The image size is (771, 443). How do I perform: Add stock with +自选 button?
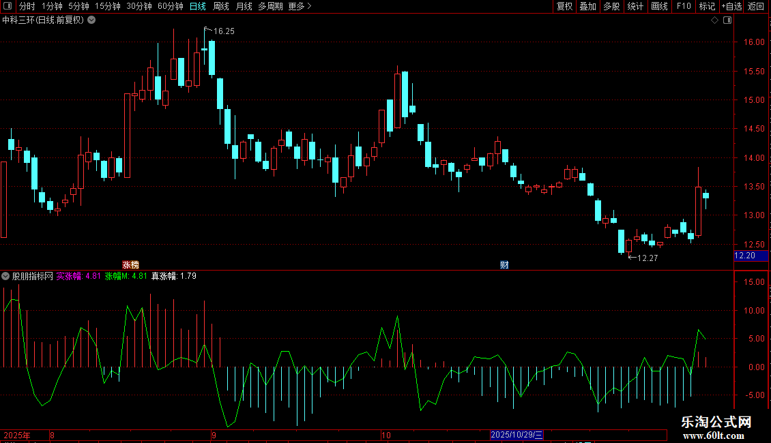point(731,6)
